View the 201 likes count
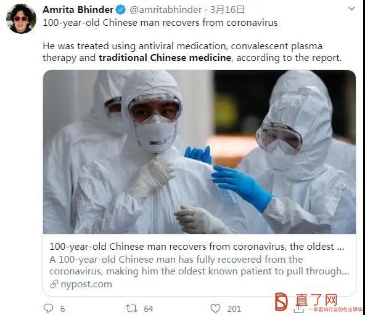The image size is (365, 315). coord(234,309)
